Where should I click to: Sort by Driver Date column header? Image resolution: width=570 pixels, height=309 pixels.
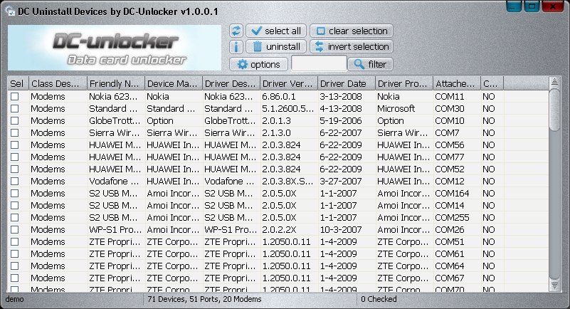tap(346, 83)
